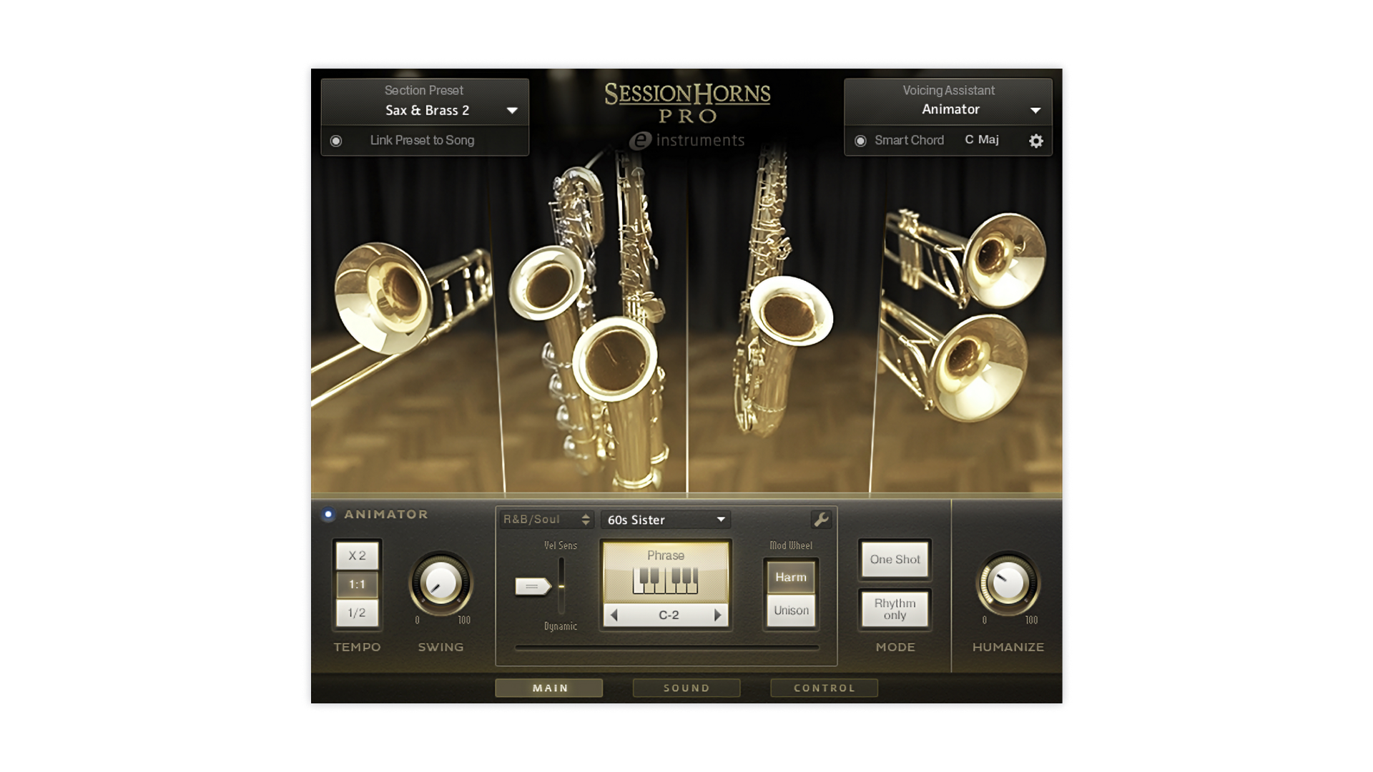Click the Vel Sens arrow handle
The image size is (1373, 772).
click(x=533, y=586)
